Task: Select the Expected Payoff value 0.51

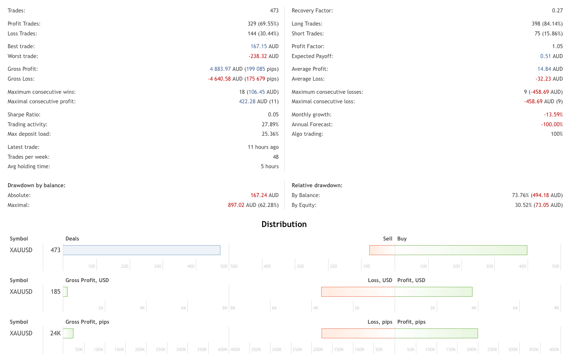Action: pyautogui.click(x=545, y=56)
